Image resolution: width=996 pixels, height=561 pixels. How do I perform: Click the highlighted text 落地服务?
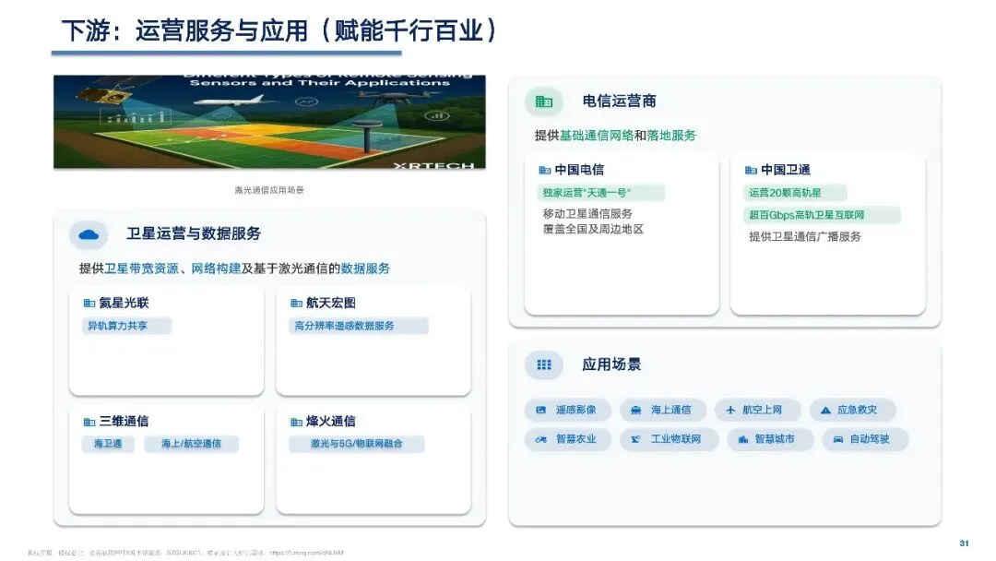pos(671,136)
